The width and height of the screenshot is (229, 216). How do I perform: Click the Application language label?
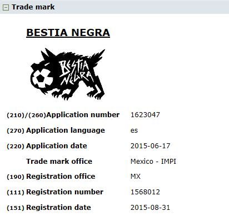point(66,130)
